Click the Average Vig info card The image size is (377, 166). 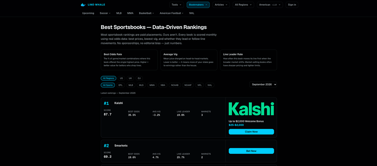coord(189,60)
